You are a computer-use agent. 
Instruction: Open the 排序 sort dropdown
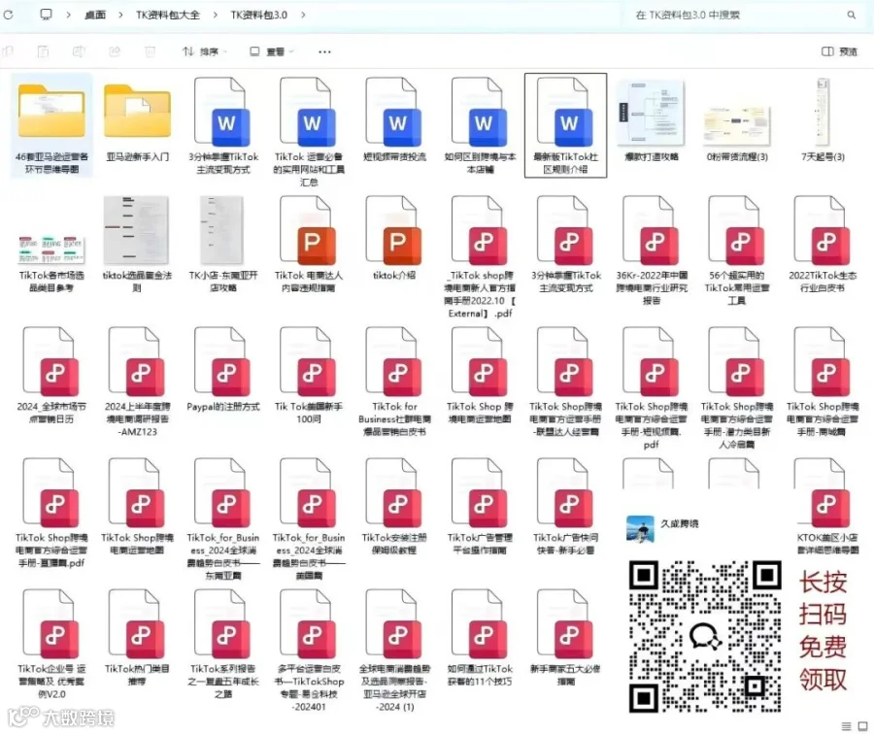(x=205, y=51)
